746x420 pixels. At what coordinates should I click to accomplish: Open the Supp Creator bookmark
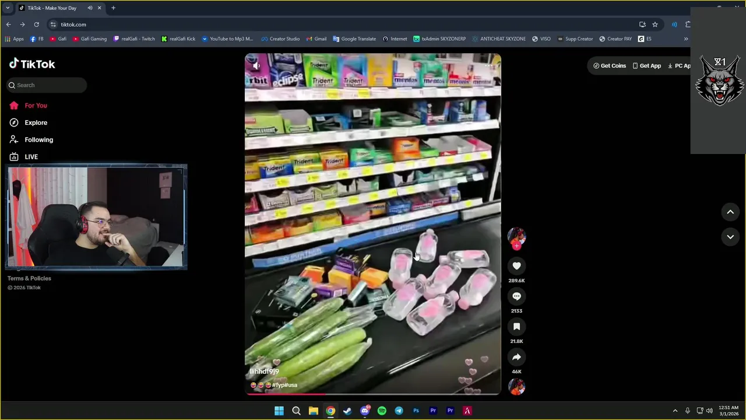[x=575, y=39]
